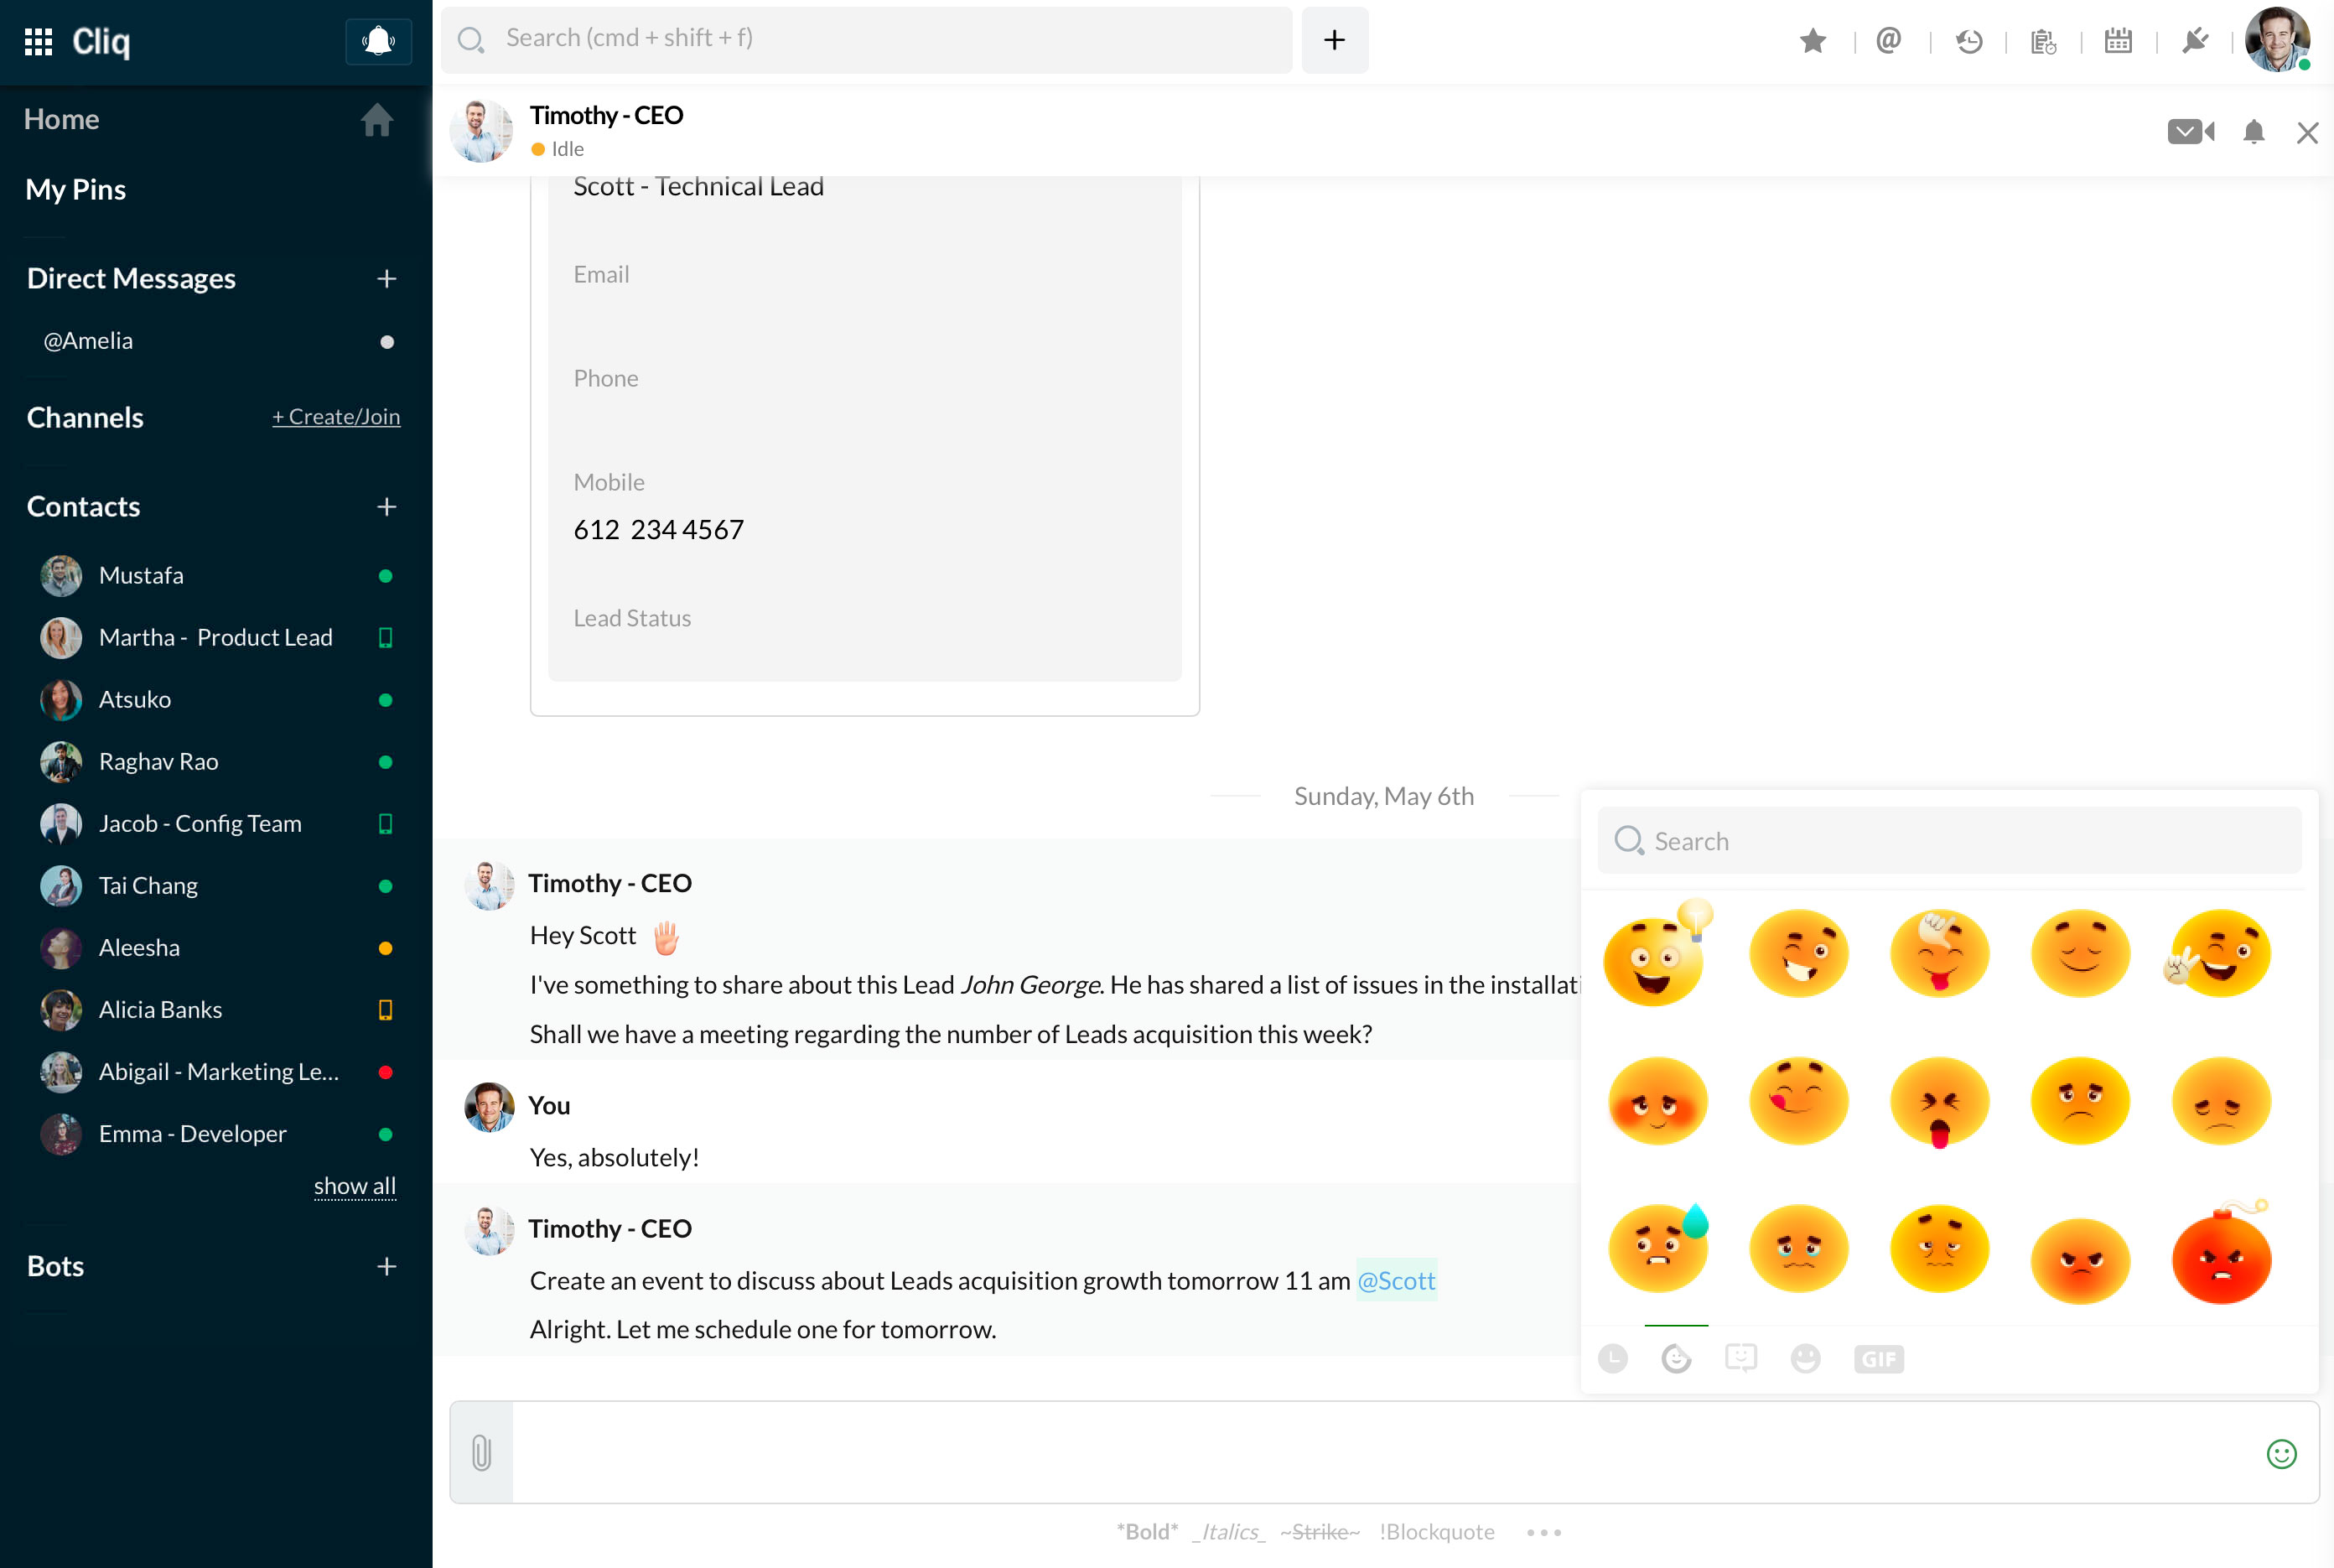Show more formatting options ellipsis
The height and width of the screenshot is (1568, 2334).
pos(1543,1533)
